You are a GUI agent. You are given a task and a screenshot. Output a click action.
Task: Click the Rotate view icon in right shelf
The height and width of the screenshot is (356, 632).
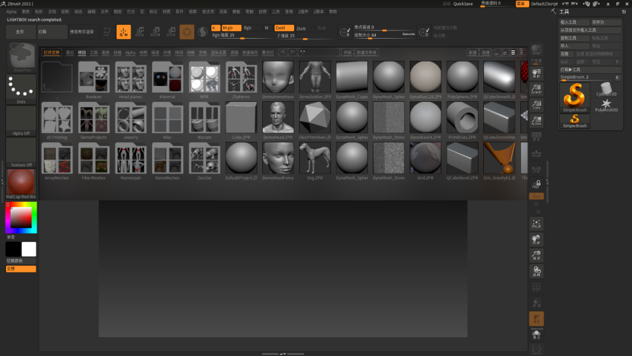coord(536,271)
